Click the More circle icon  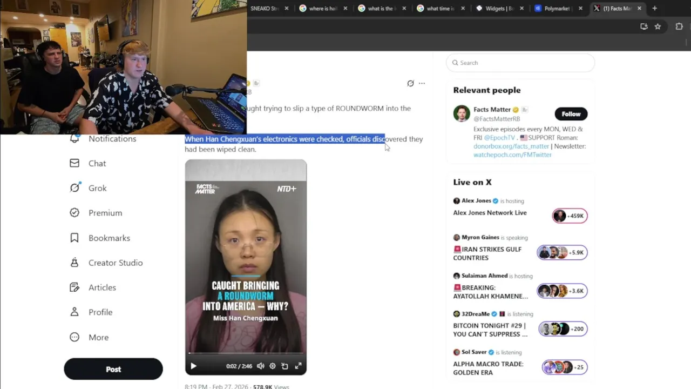(x=74, y=337)
